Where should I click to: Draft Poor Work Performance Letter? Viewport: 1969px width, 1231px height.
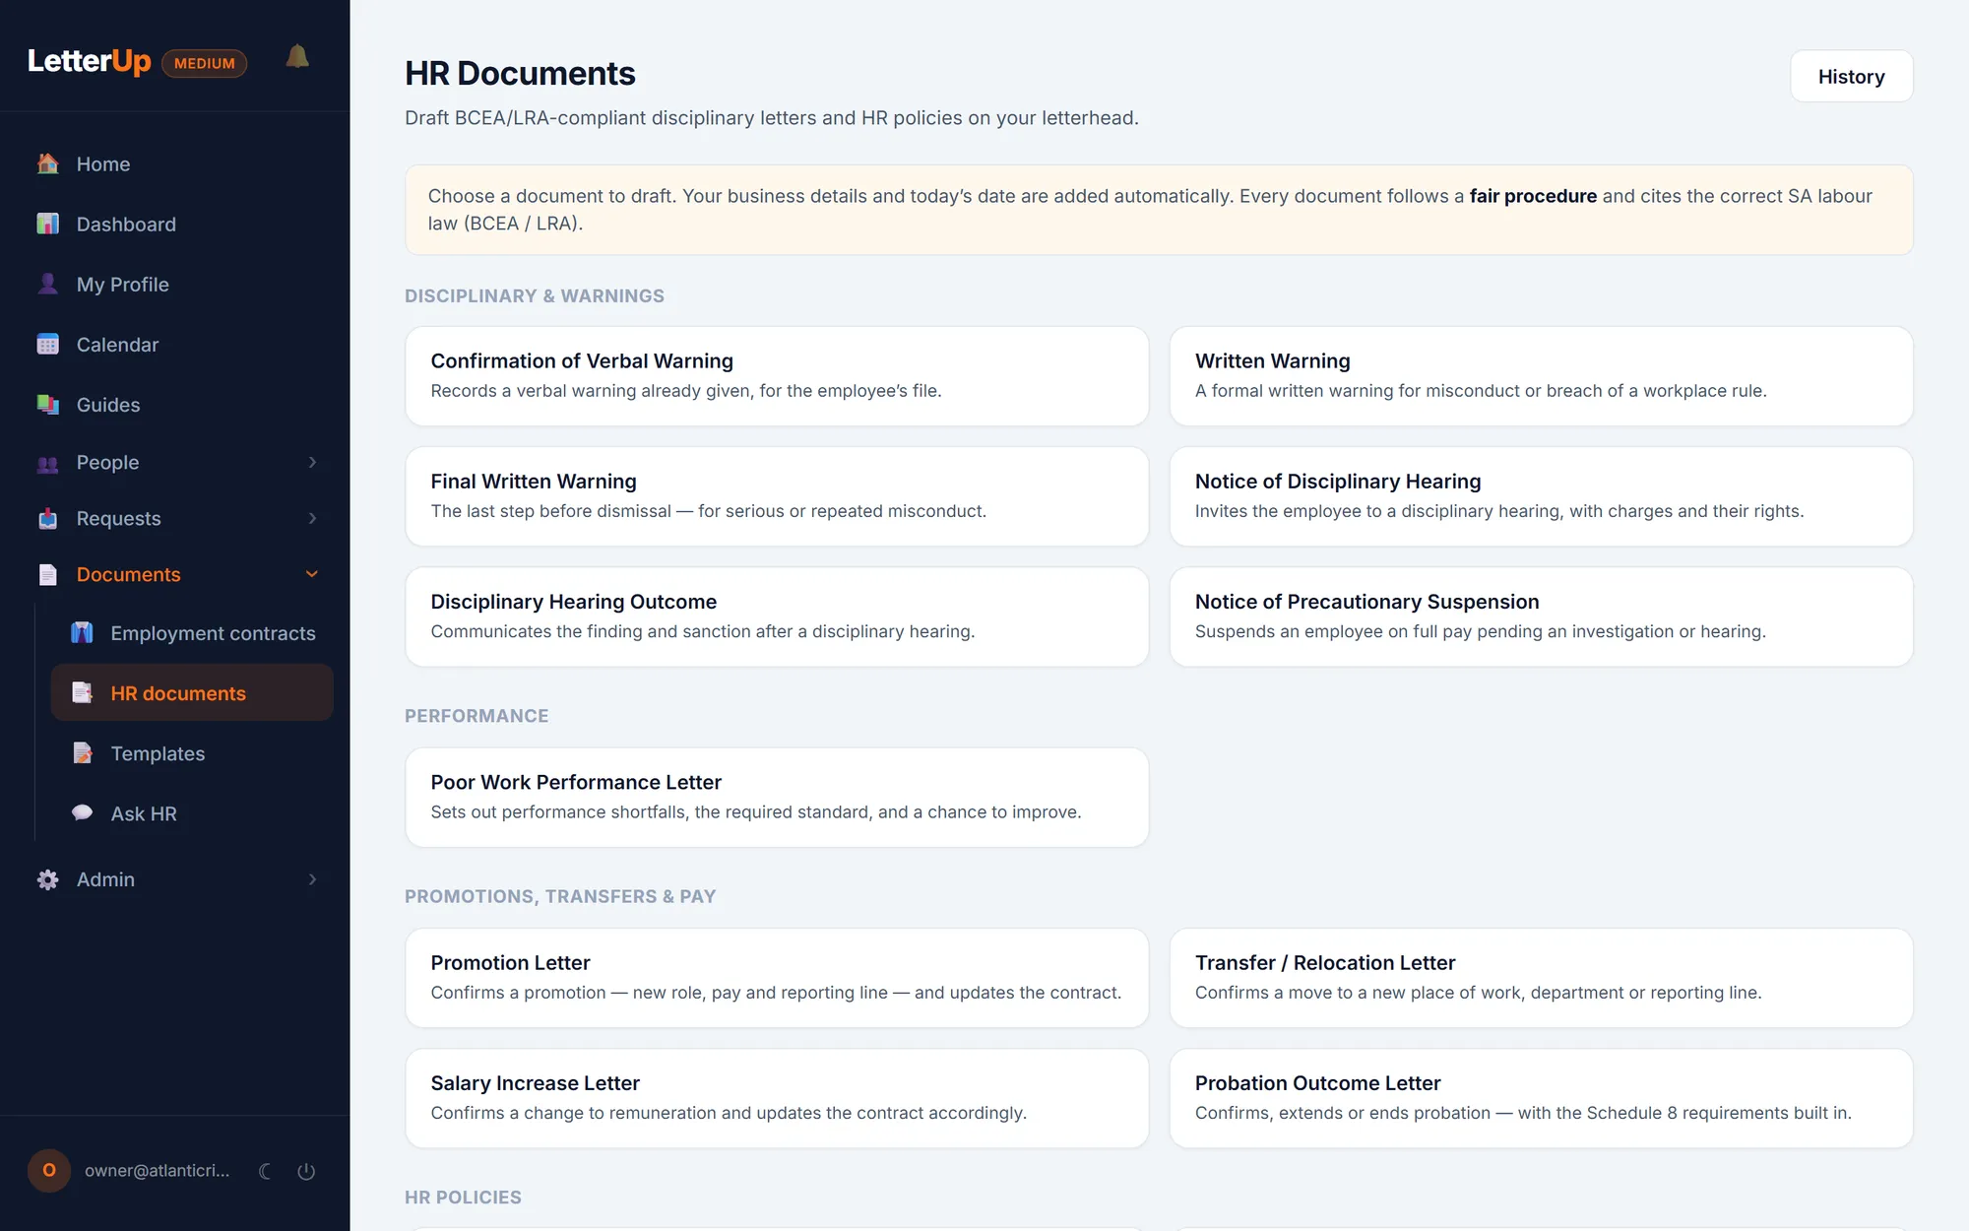tap(777, 798)
